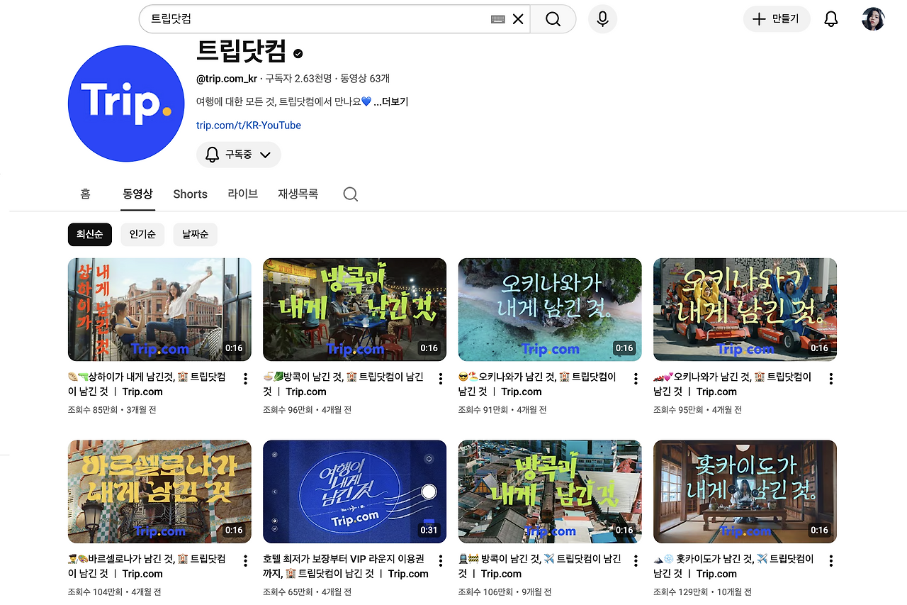Start voice search with microphone icon
The height and width of the screenshot is (605, 907).
tap(602, 19)
